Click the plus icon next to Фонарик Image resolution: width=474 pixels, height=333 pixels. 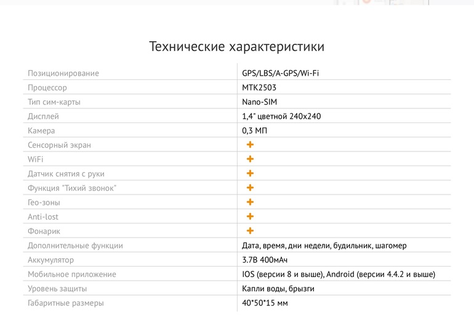(x=250, y=231)
